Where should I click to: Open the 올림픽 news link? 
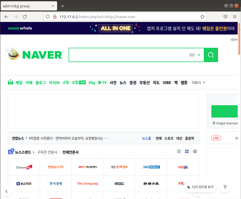[x=189, y=138]
